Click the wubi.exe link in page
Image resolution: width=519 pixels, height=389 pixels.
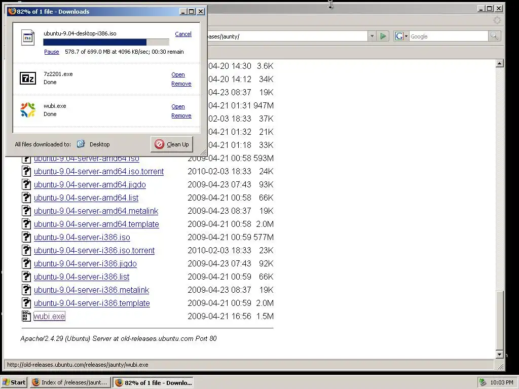(x=49, y=316)
